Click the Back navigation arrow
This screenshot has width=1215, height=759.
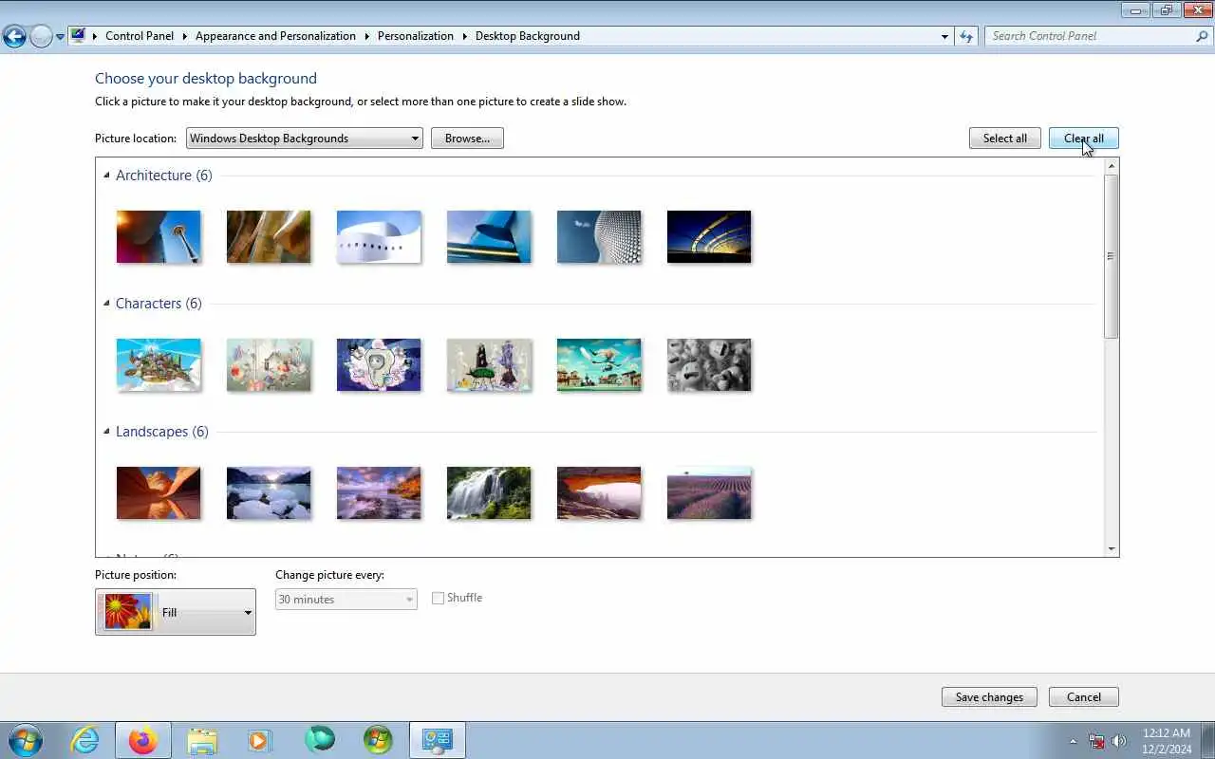point(14,37)
